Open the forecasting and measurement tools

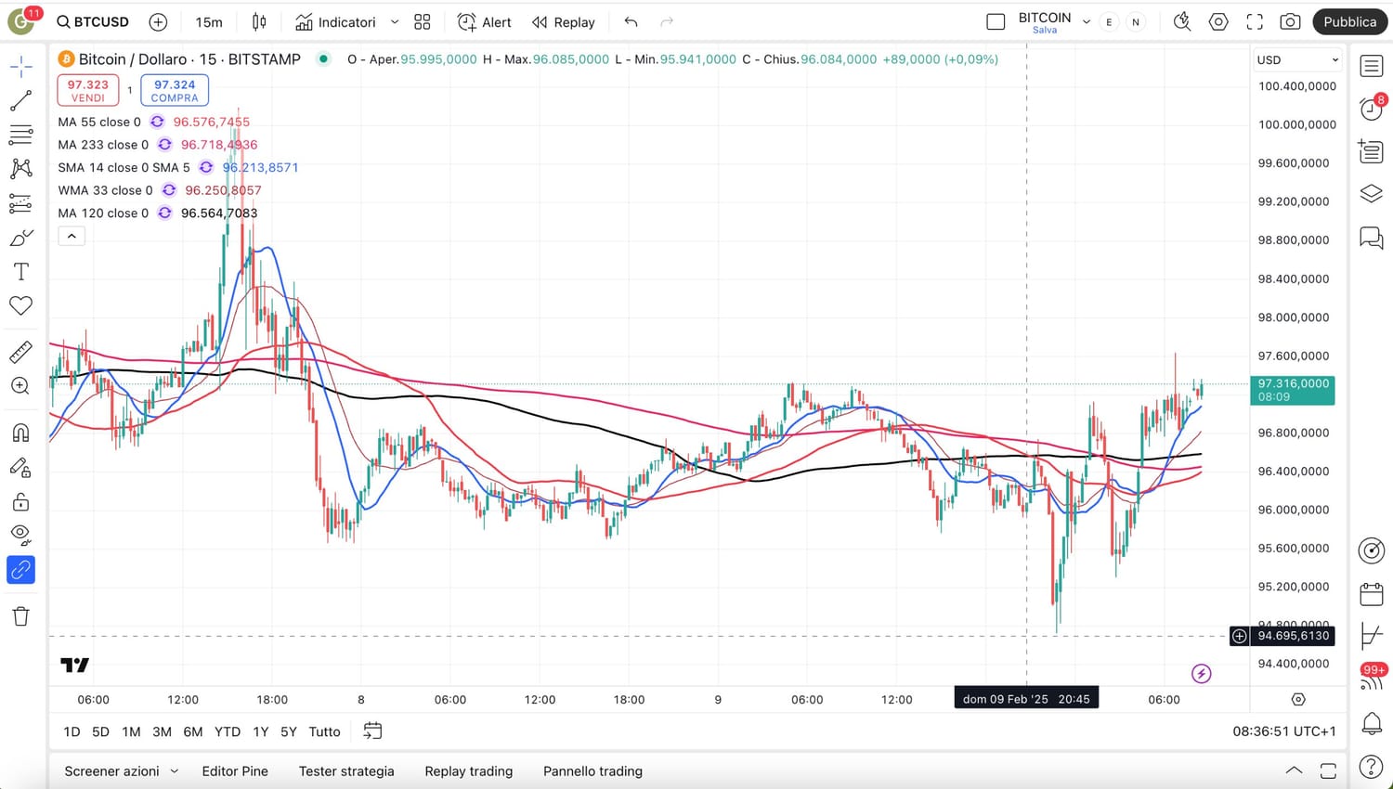point(20,203)
